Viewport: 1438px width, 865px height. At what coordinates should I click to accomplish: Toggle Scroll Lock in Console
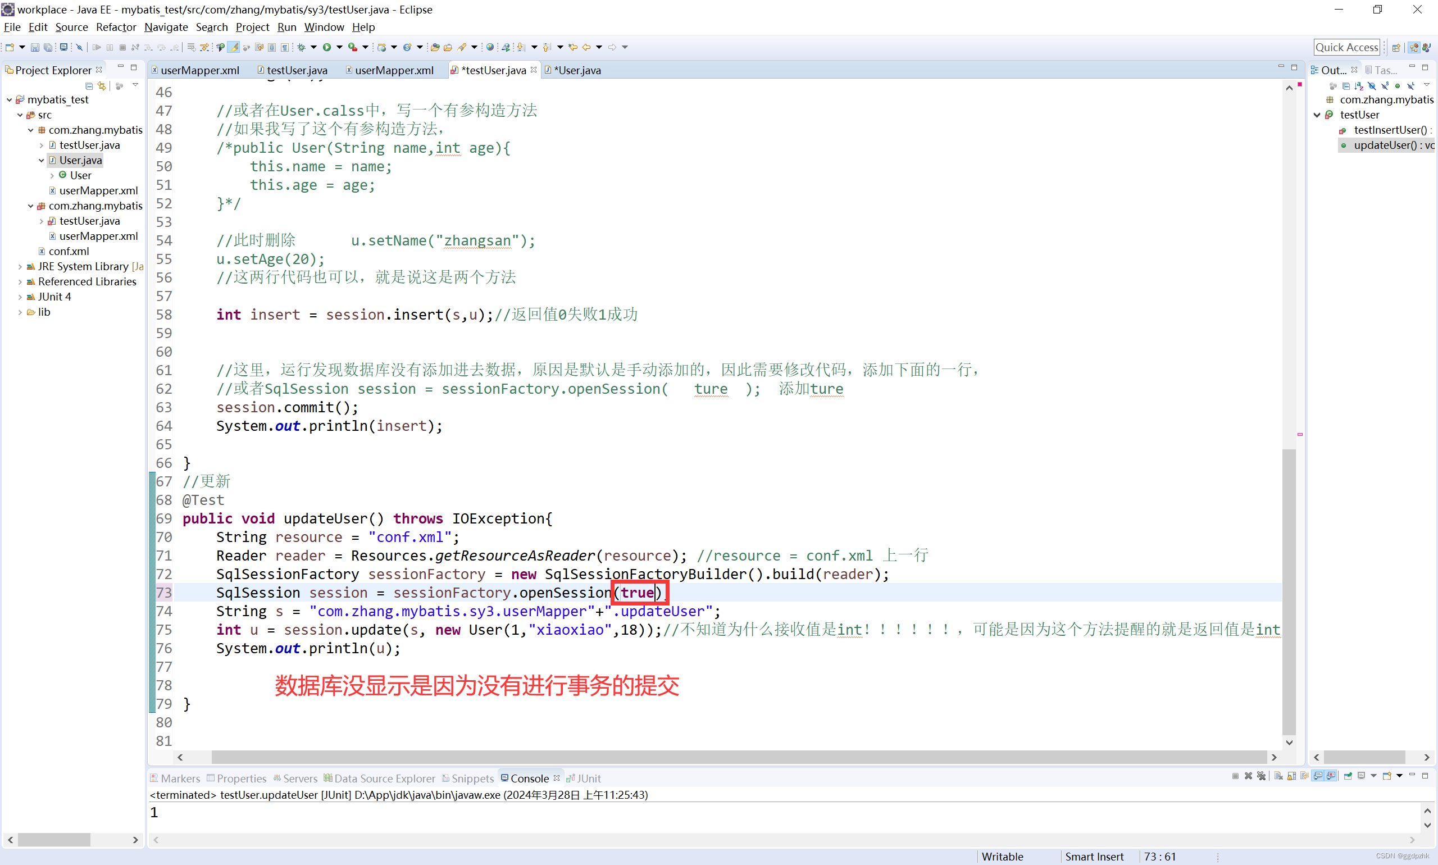pos(1291,776)
